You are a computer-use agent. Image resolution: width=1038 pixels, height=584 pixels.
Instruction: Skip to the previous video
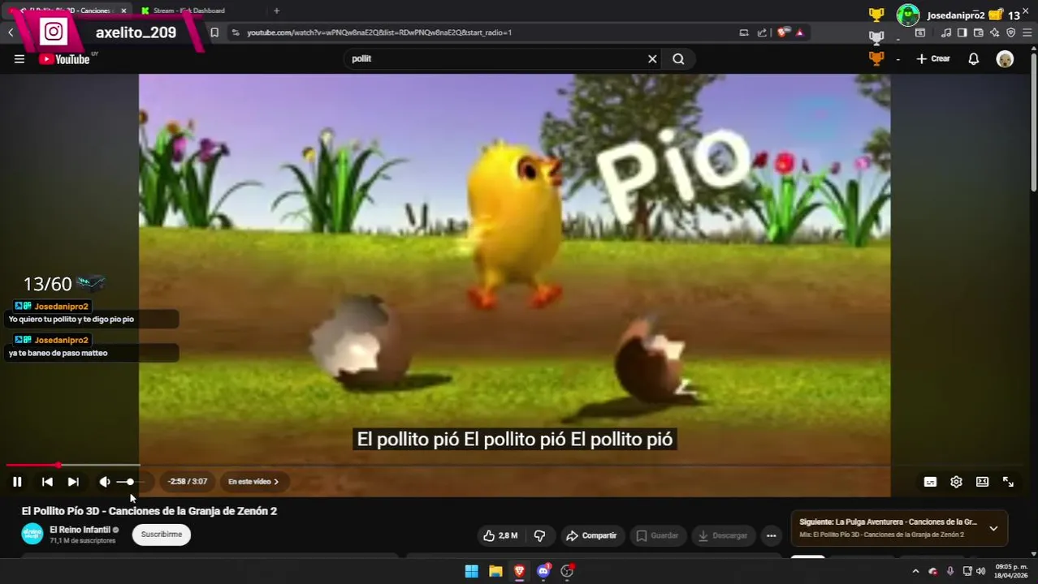click(x=47, y=482)
